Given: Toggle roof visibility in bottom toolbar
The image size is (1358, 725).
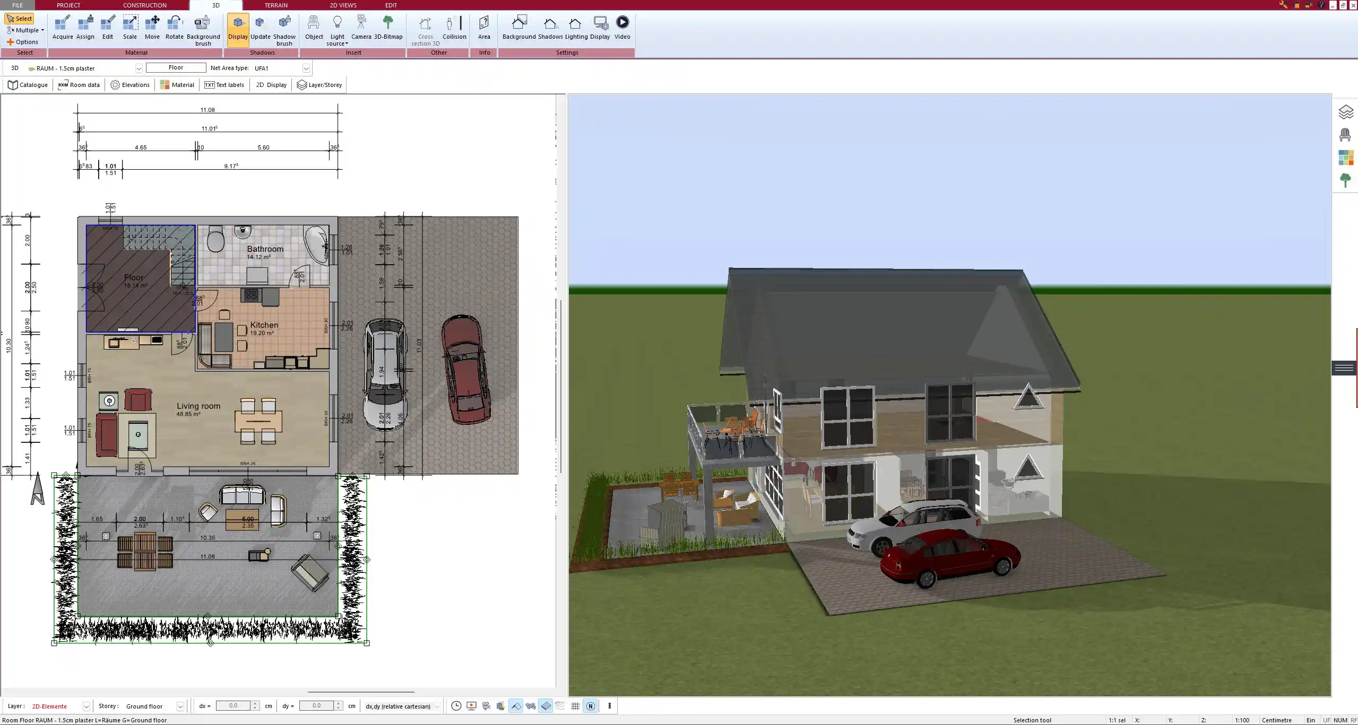Looking at the screenshot, I should [515, 706].
